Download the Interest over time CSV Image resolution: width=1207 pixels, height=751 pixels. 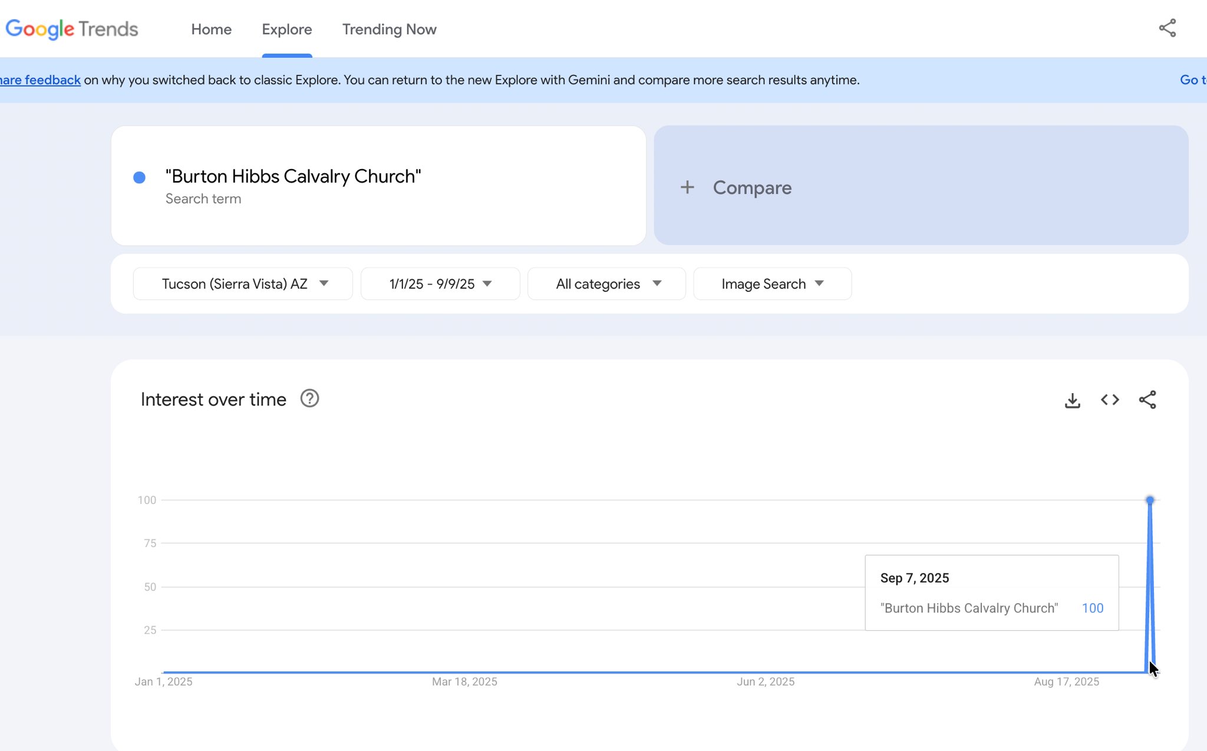[x=1072, y=400]
